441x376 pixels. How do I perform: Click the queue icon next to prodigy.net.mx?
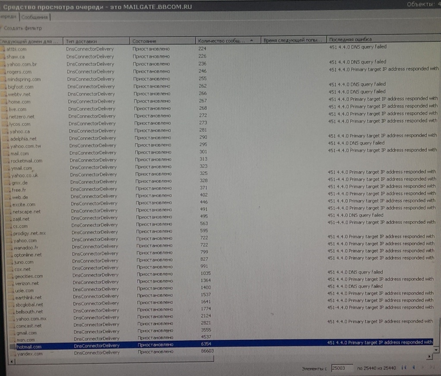click(x=9, y=233)
